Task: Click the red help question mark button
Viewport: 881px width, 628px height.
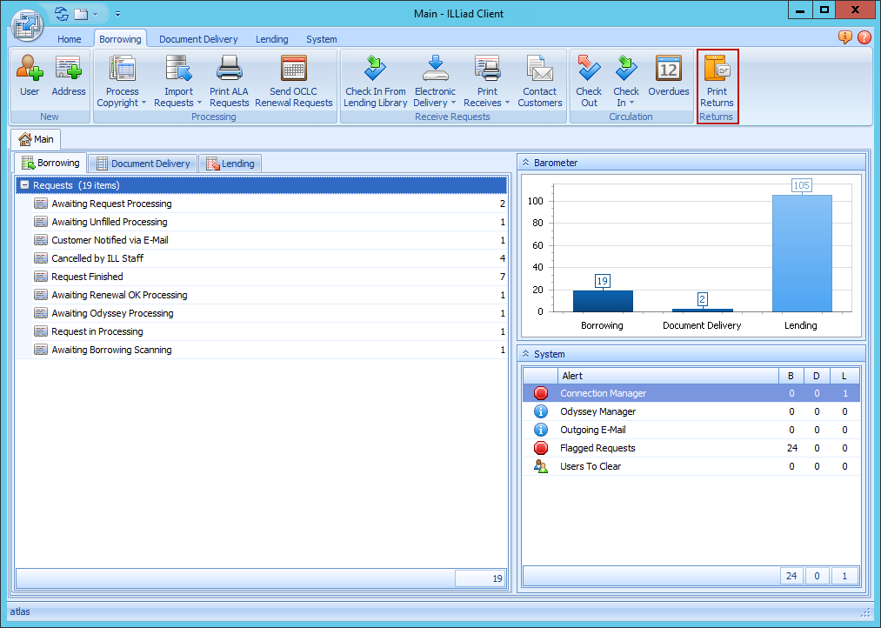Action: click(x=864, y=38)
